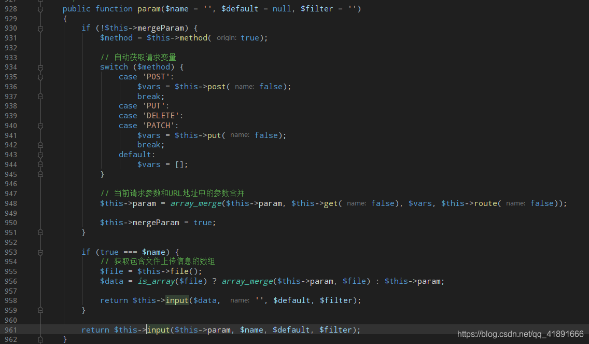
Task: Click the route( call on line 948
Action: coord(487,203)
